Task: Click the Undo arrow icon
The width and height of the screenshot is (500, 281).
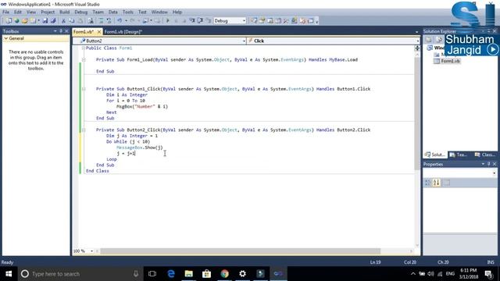Action: 120,21
